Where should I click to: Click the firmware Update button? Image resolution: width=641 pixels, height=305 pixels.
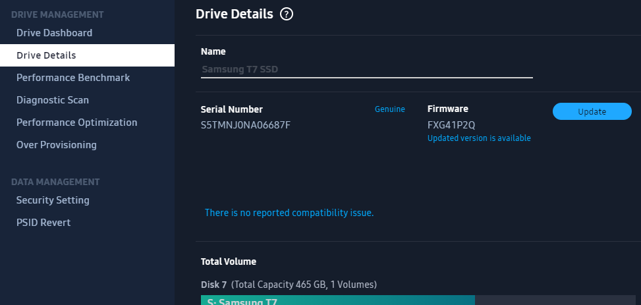point(592,111)
